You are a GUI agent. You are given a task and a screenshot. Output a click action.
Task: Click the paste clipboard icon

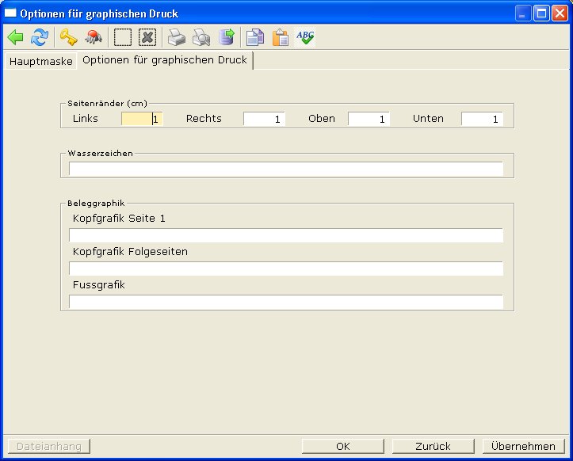tap(280, 37)
